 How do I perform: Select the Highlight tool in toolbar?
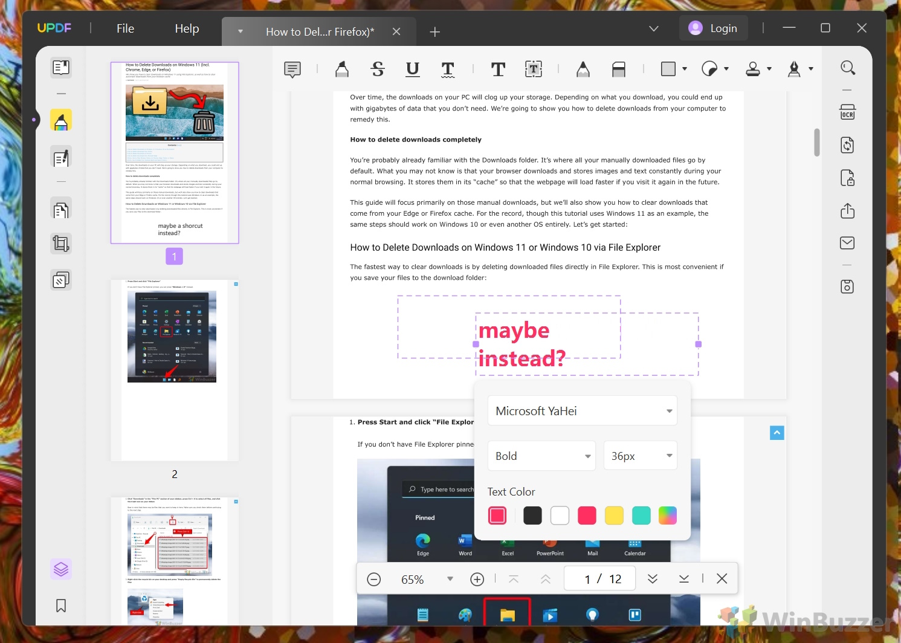[x=342, y=69]
